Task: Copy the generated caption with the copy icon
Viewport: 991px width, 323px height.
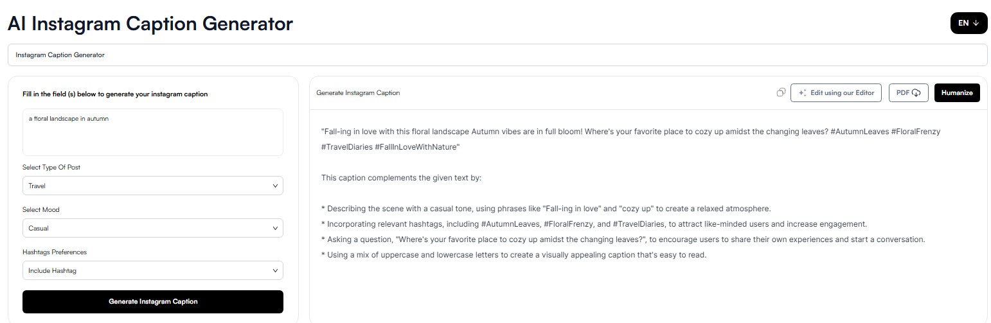Action: coord(781,92)
